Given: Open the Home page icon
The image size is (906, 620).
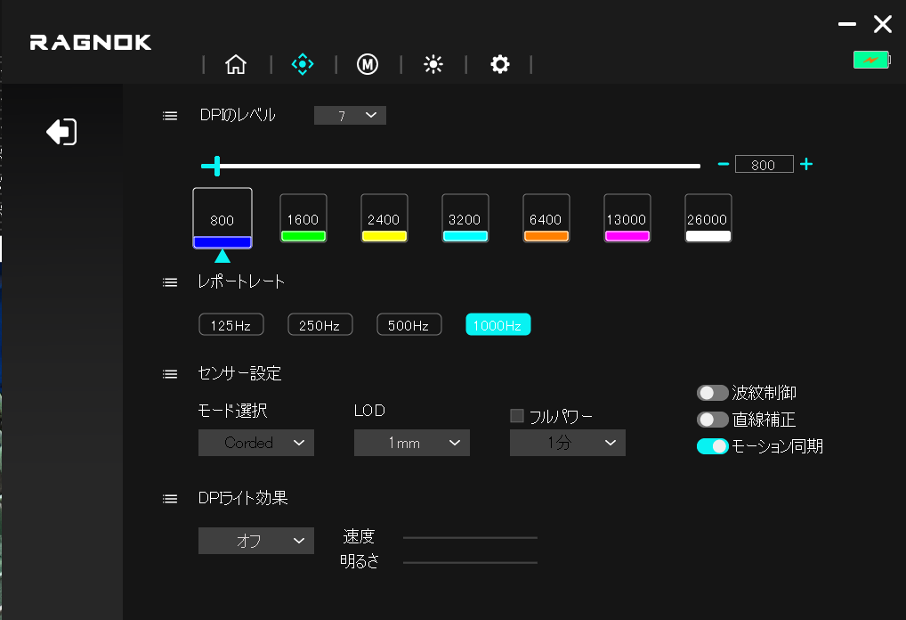Looking at the screenshot, I should coord(236,64).
